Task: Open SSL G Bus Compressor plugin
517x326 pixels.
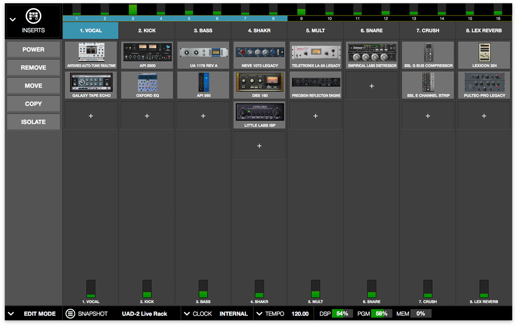Action: tap(428, 55)
